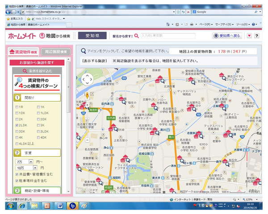Click the URL address bar field
268x214 pixels.
[x=97, y=12]
